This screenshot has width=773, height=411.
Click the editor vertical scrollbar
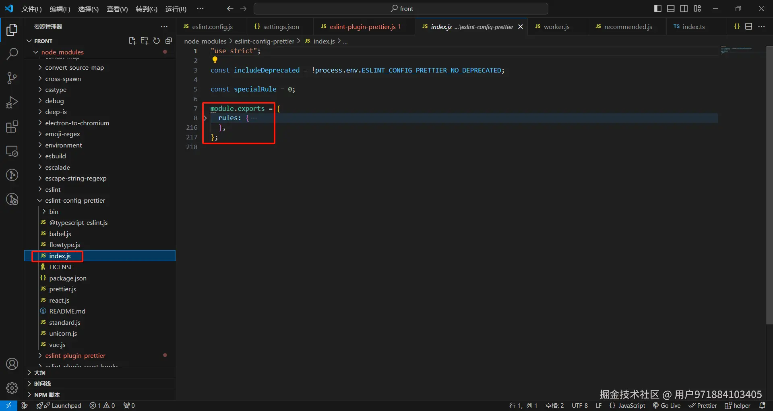coord(769,185)
